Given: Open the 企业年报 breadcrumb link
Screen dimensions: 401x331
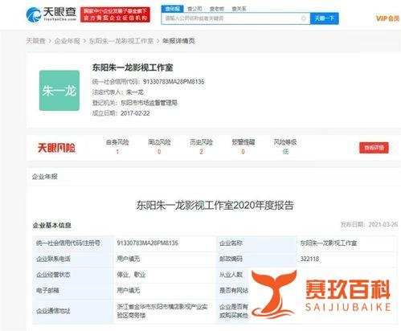Looking at the screenshot, I should point(68,41).
